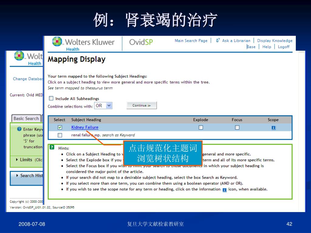Click the Subject Heading column header
Viewport: 311px width, 233px height.
[86, 120]
